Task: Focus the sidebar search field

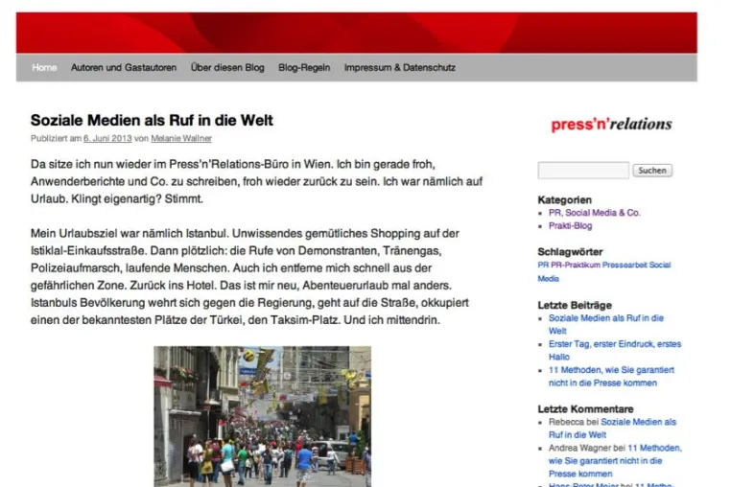Action: click(x=583, y=171)
